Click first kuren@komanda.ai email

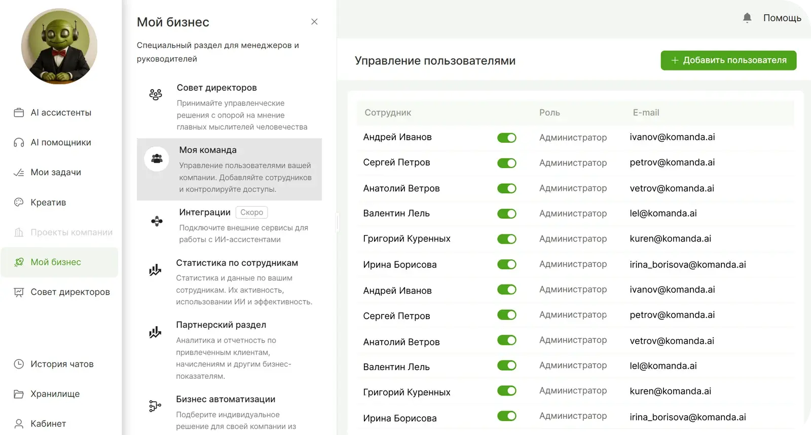(x=670, y=239)
